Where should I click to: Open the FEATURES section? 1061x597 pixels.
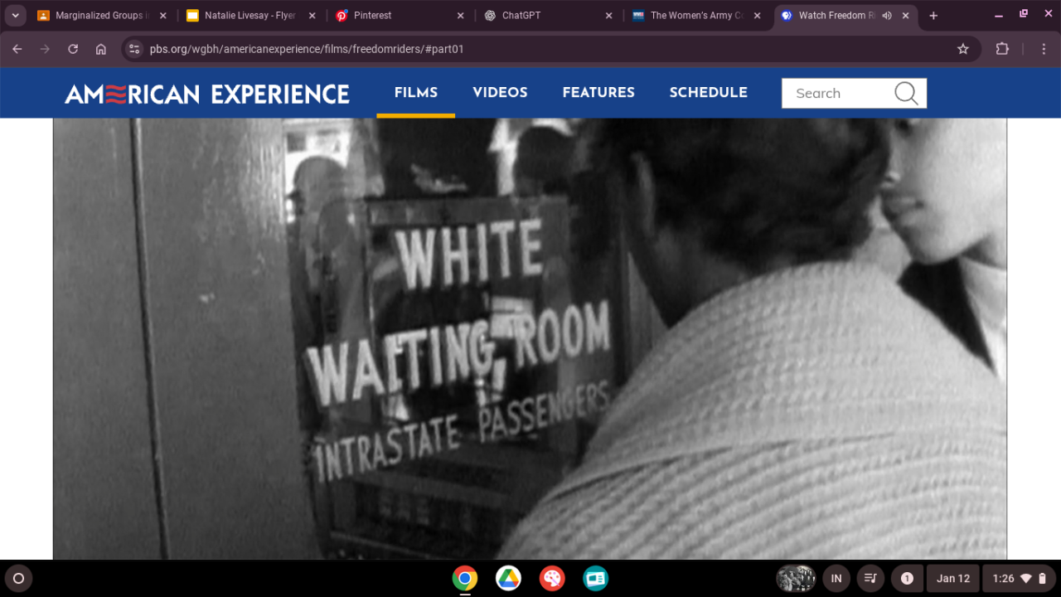click(x=598, y=92)
